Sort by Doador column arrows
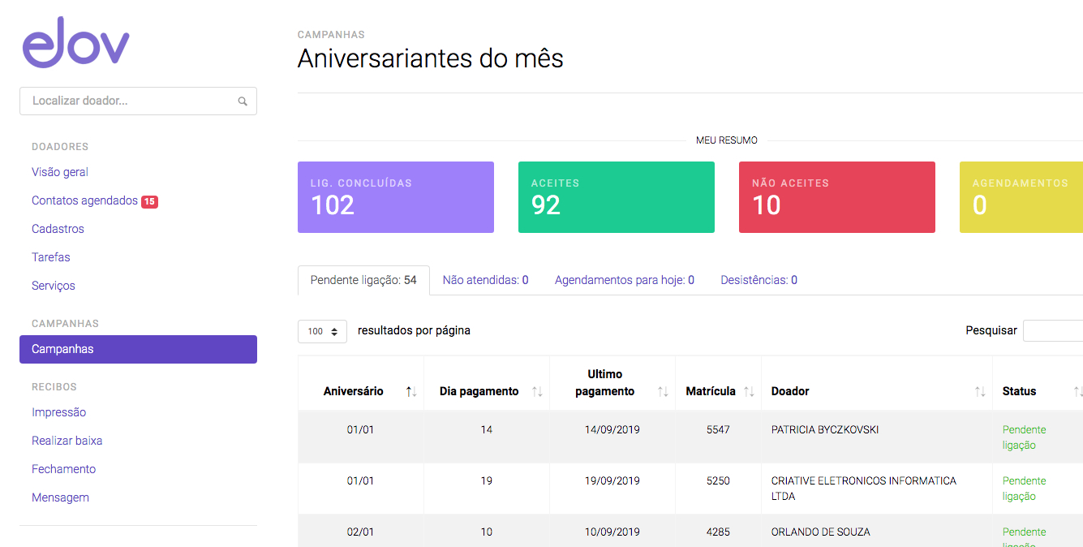 [980, 392]
